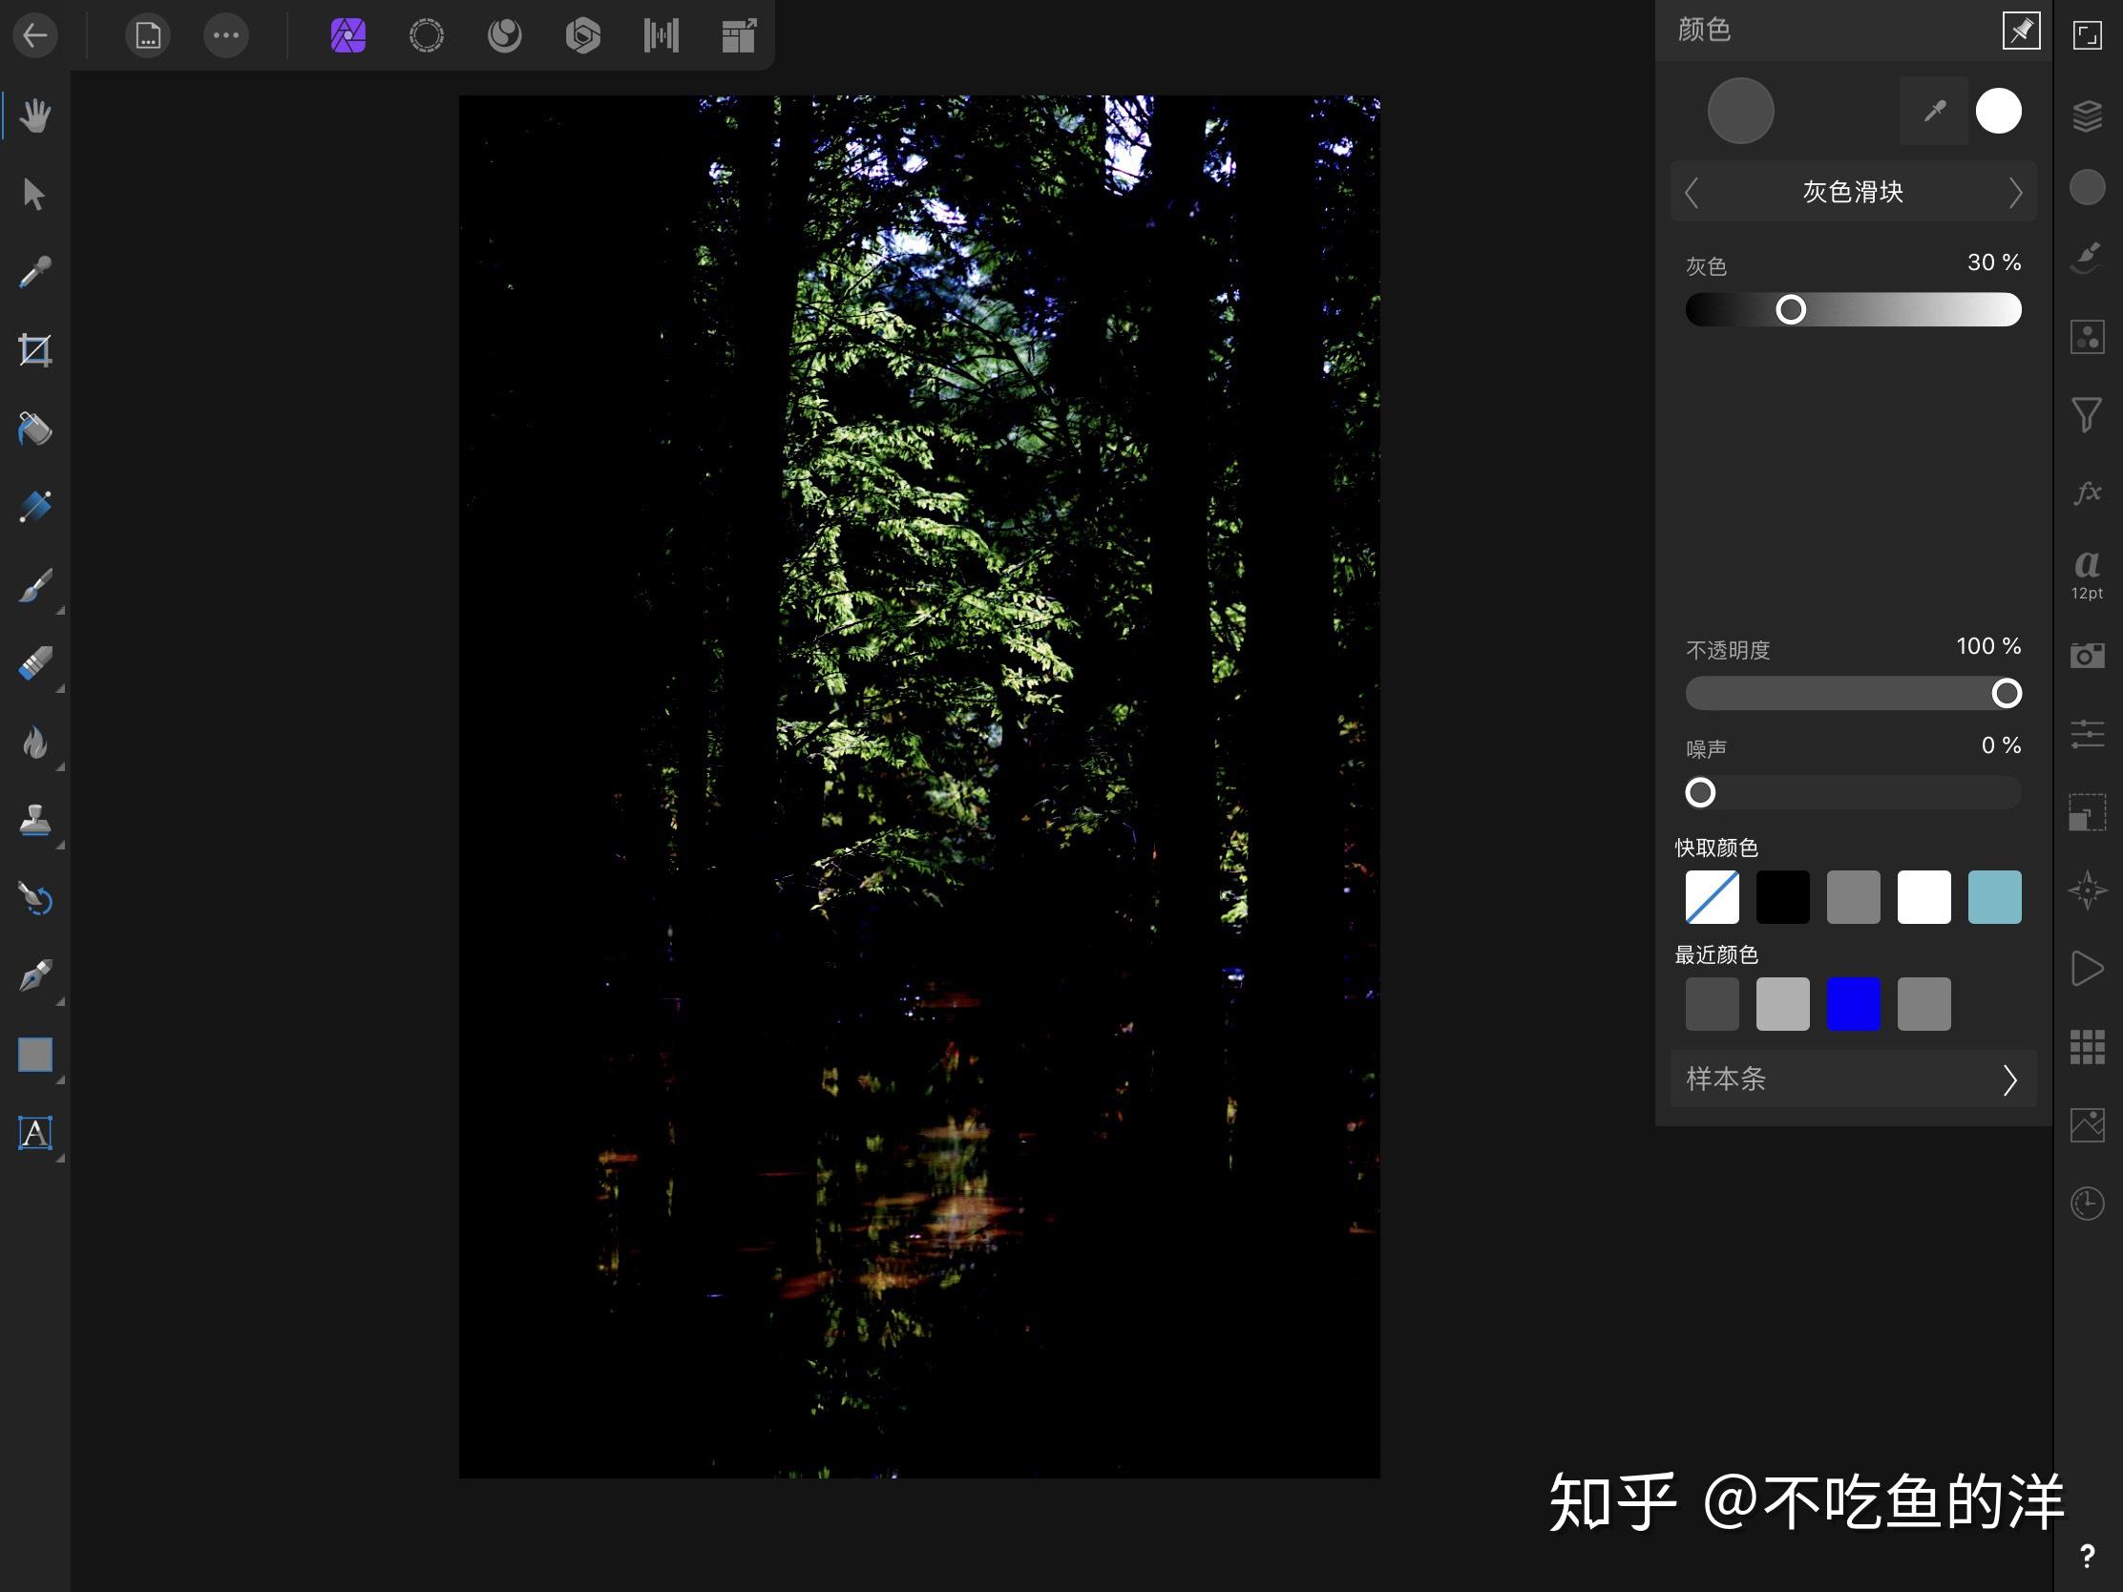Select the blue recent color swatch
This screenshot has height=1592, width=2123.
tap(1854, 1003)
